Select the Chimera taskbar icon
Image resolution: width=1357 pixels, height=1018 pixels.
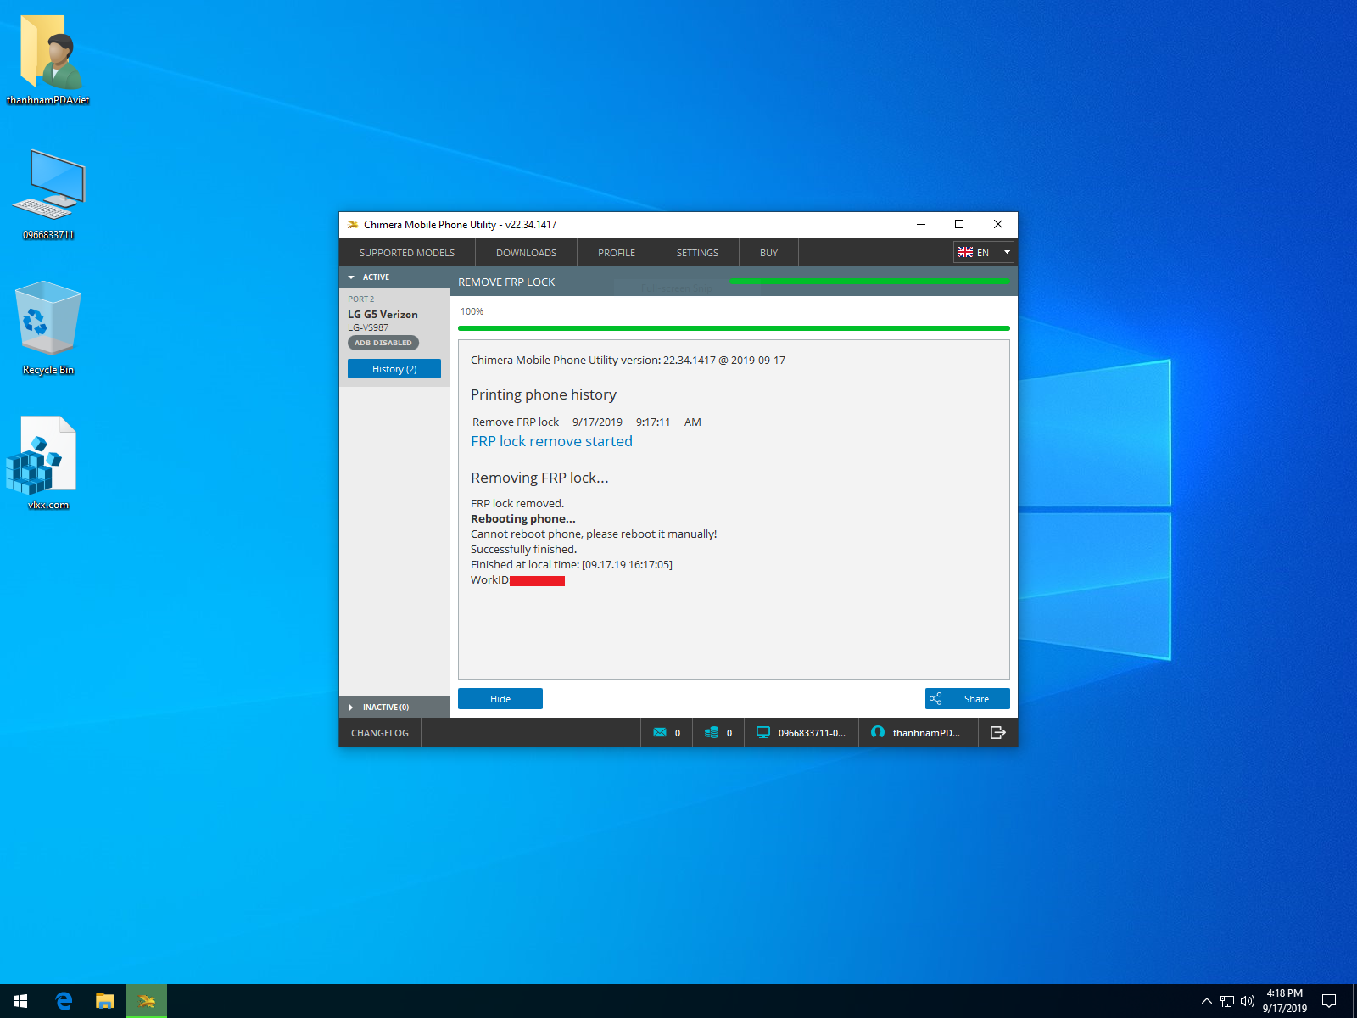click(x=147, y=1001)
